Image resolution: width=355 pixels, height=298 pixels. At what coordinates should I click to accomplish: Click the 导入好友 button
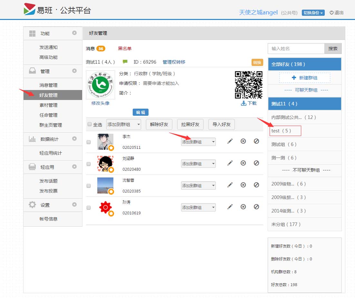221,124
